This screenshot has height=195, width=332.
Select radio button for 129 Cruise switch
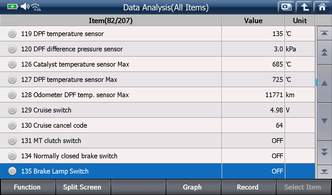tap(12, 110)
